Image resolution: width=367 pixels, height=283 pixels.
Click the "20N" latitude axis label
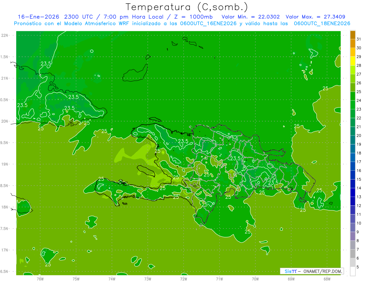4,121
